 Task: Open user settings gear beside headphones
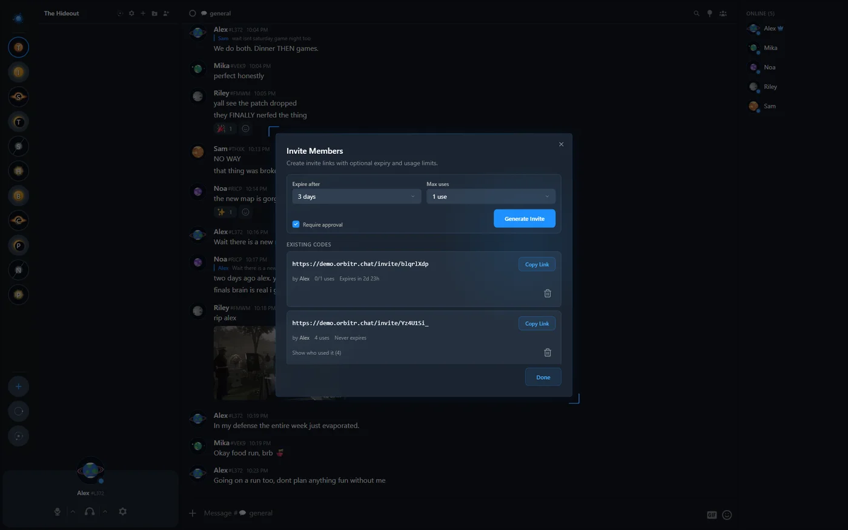click(x=123, y=511)
